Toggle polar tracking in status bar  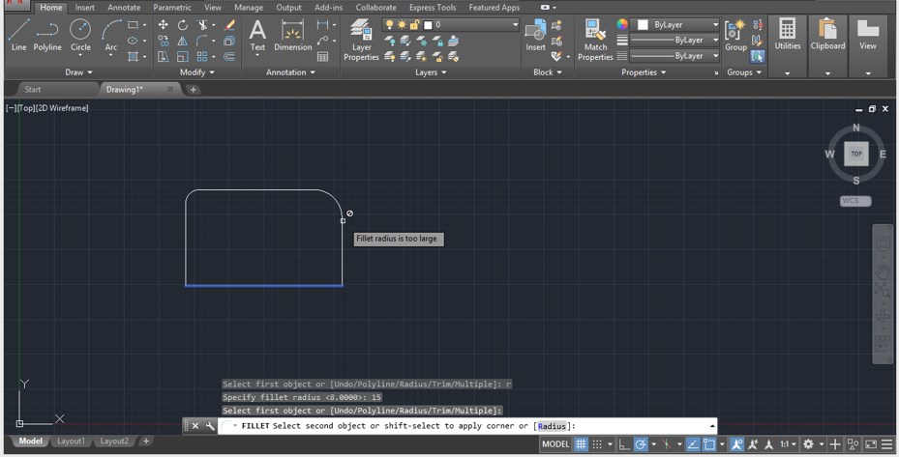pyautogui.click(x=641, y=444)
